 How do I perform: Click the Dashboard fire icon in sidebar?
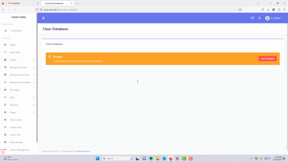point(5,31)
